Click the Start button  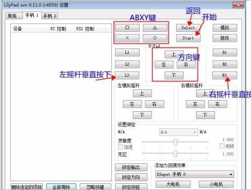(x=188, y=38)
